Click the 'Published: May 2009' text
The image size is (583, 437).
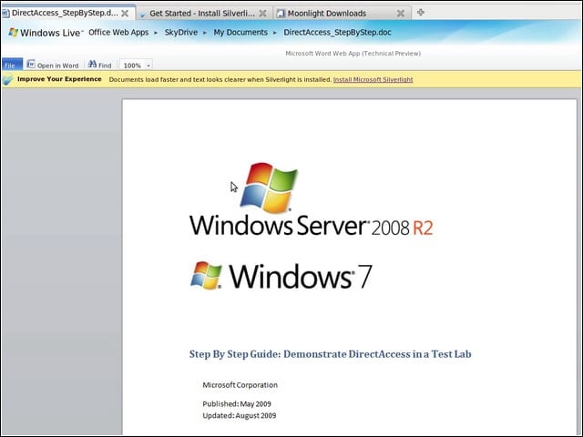click(x=237, y=404)
